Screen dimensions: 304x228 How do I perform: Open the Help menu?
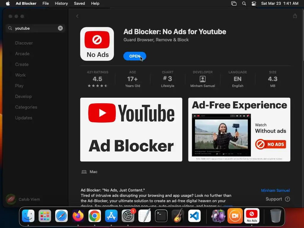tap(95, 4)
